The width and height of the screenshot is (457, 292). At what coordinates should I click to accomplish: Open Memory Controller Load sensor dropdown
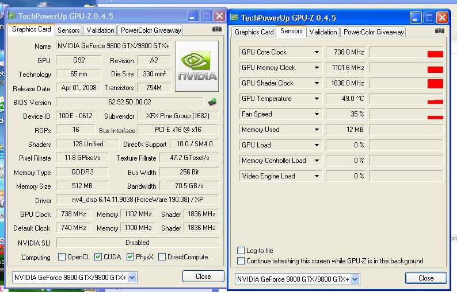pyautogui.click(x=317, y=161)
